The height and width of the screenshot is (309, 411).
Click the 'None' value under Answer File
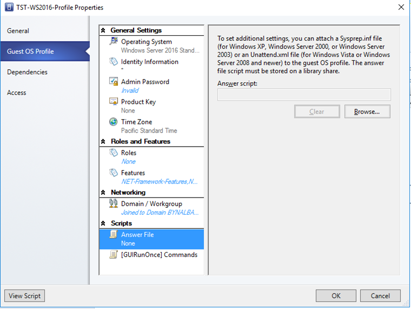pyautogui.click(x=128, y=244)
